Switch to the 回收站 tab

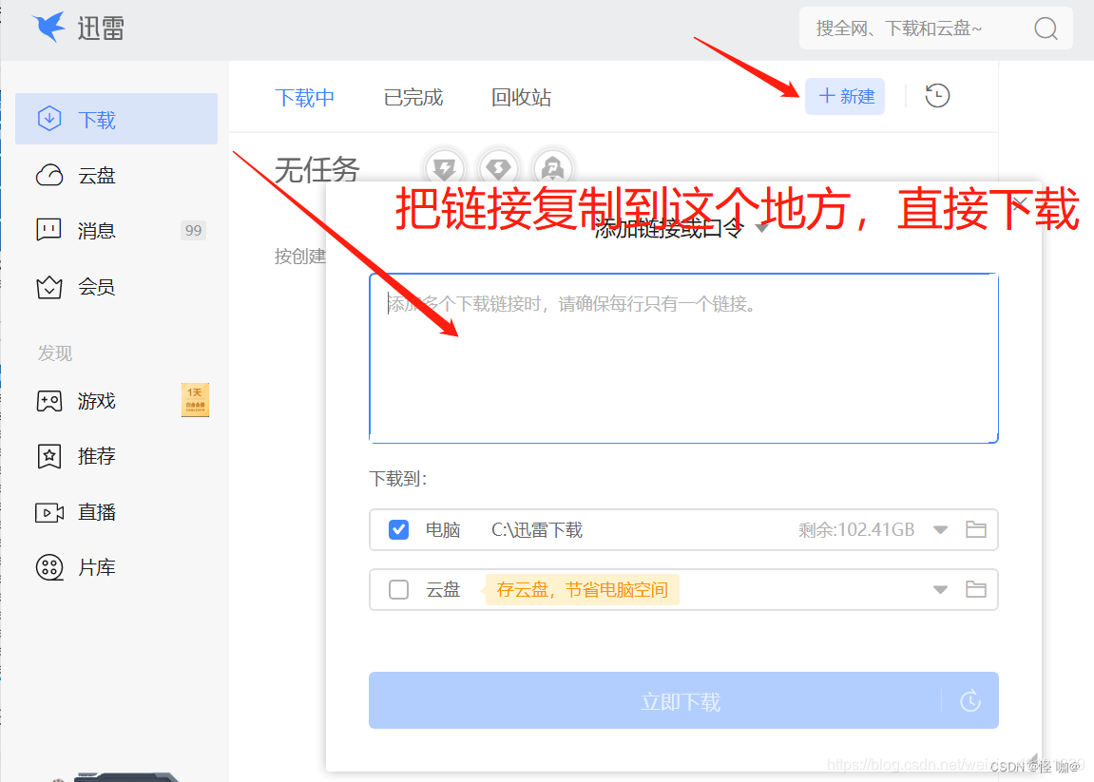click(x=521, y=97)
